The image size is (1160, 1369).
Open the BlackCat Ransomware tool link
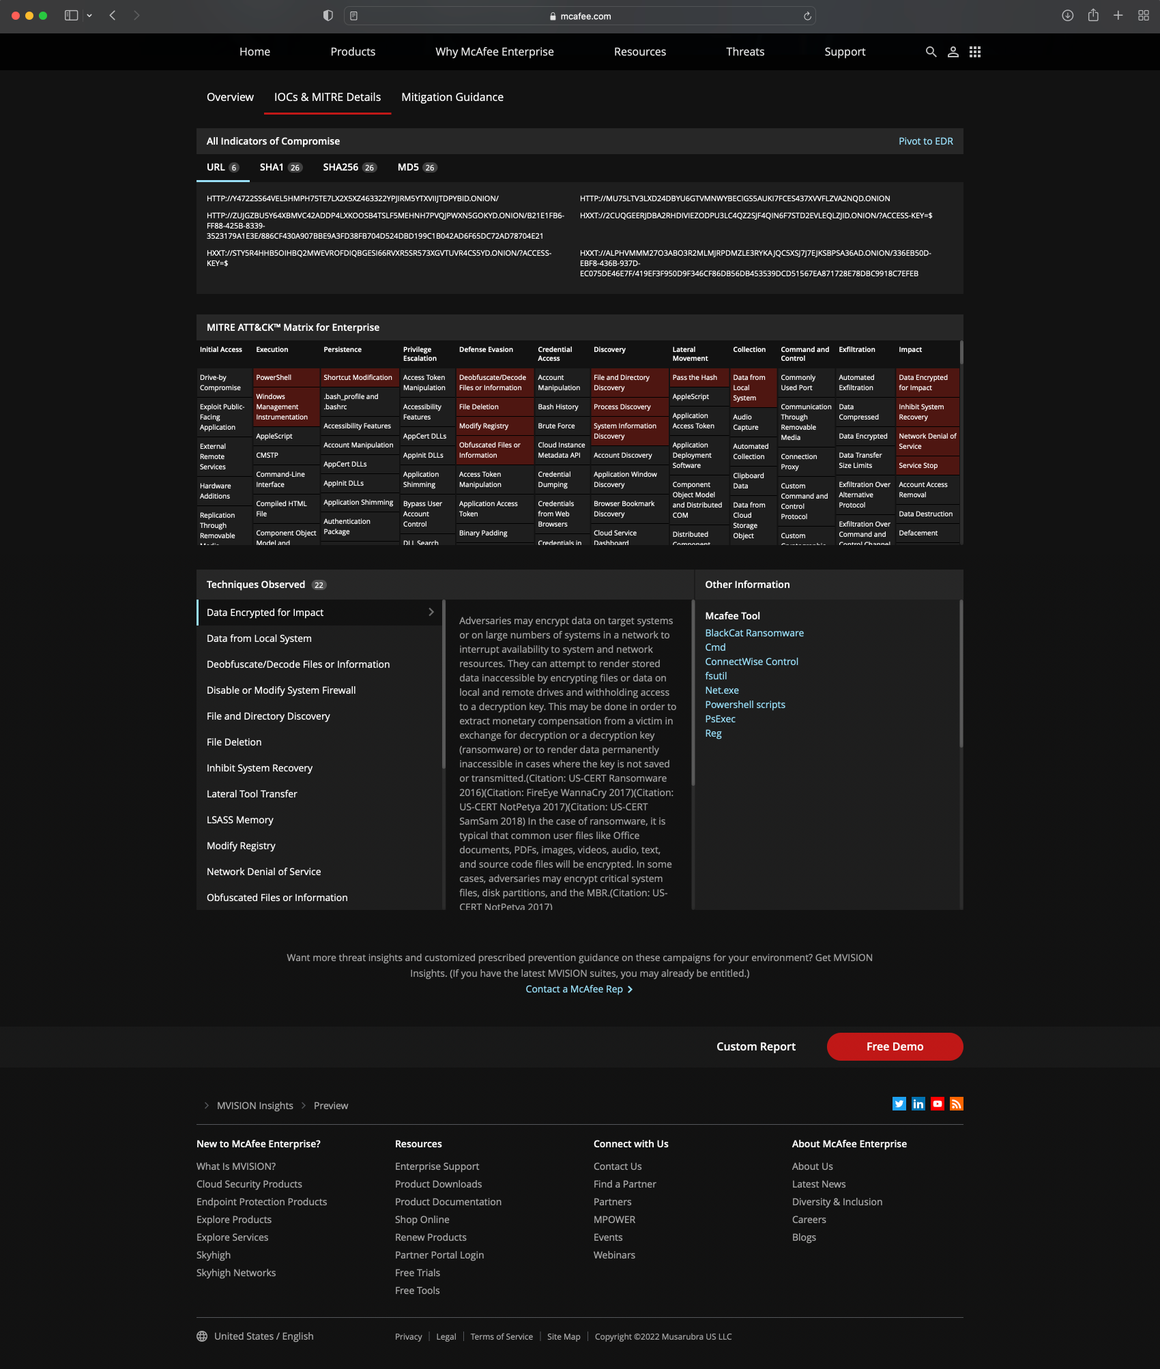[754, 633]
